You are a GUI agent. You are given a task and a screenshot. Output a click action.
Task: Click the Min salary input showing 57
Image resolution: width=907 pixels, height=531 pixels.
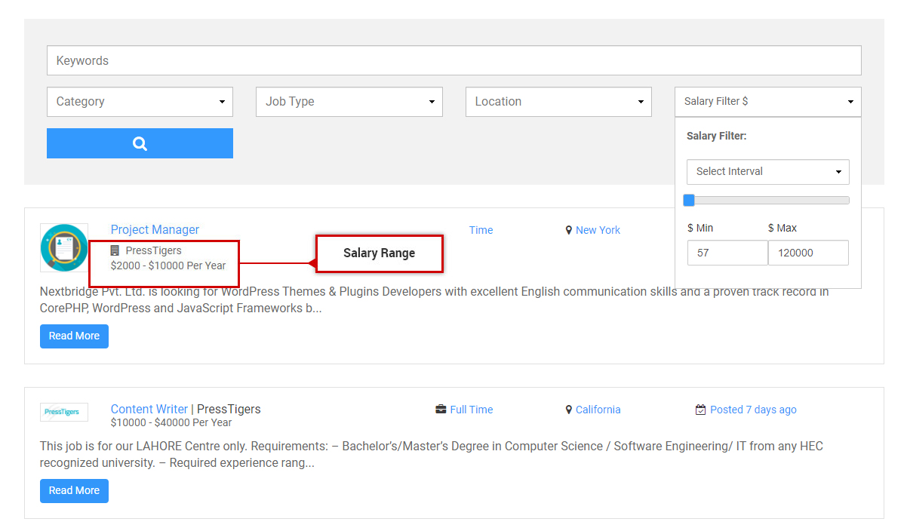(x=727, y=252)
